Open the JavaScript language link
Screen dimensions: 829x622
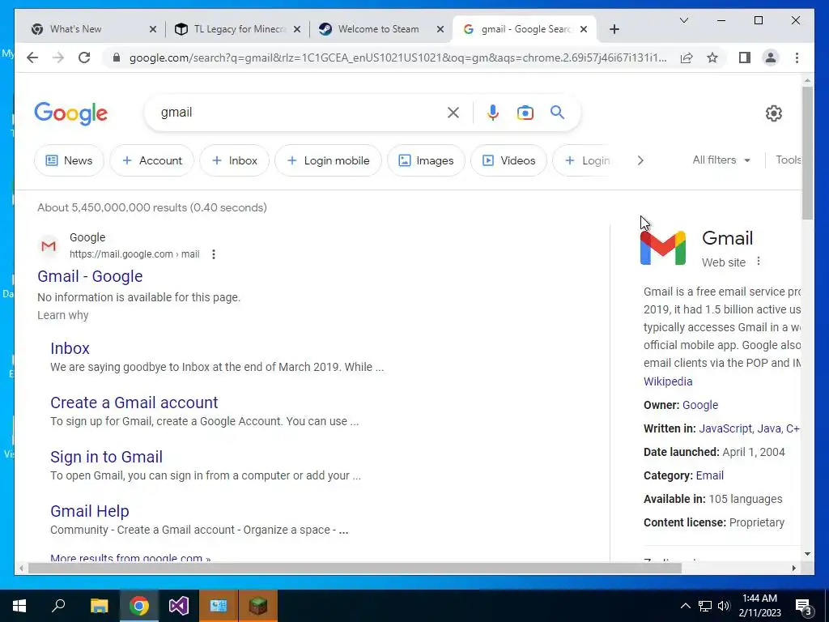tap(725, 428)
